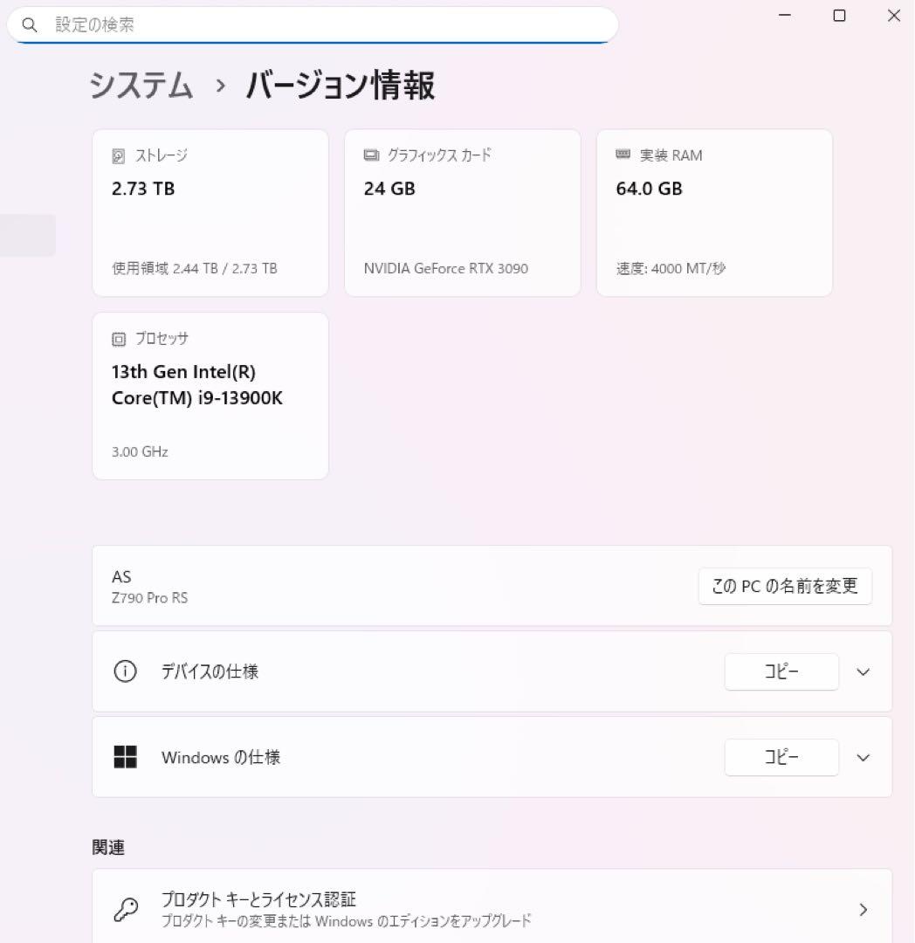
Task: Navigate back to システム breadcrumb
Action: 141,86
